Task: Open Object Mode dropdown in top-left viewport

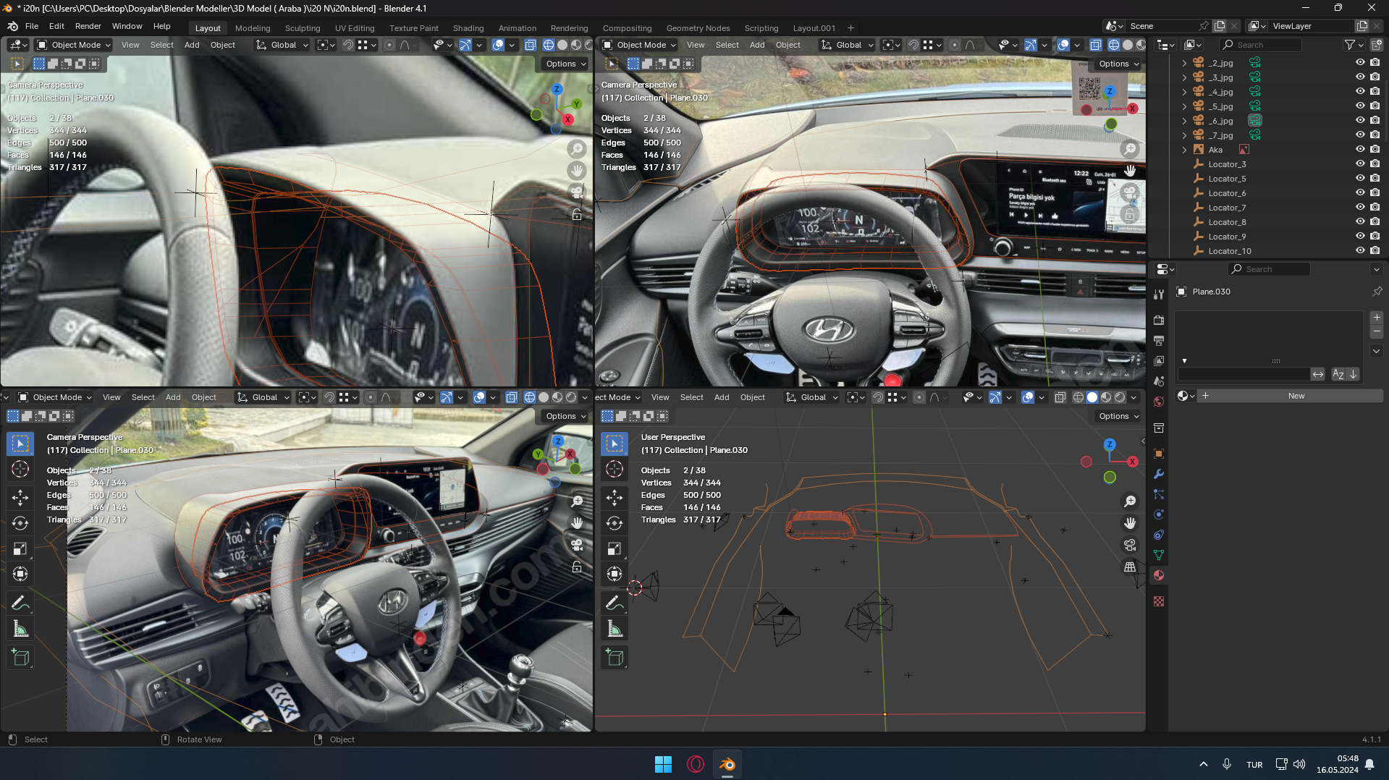Action: (74, 45)
